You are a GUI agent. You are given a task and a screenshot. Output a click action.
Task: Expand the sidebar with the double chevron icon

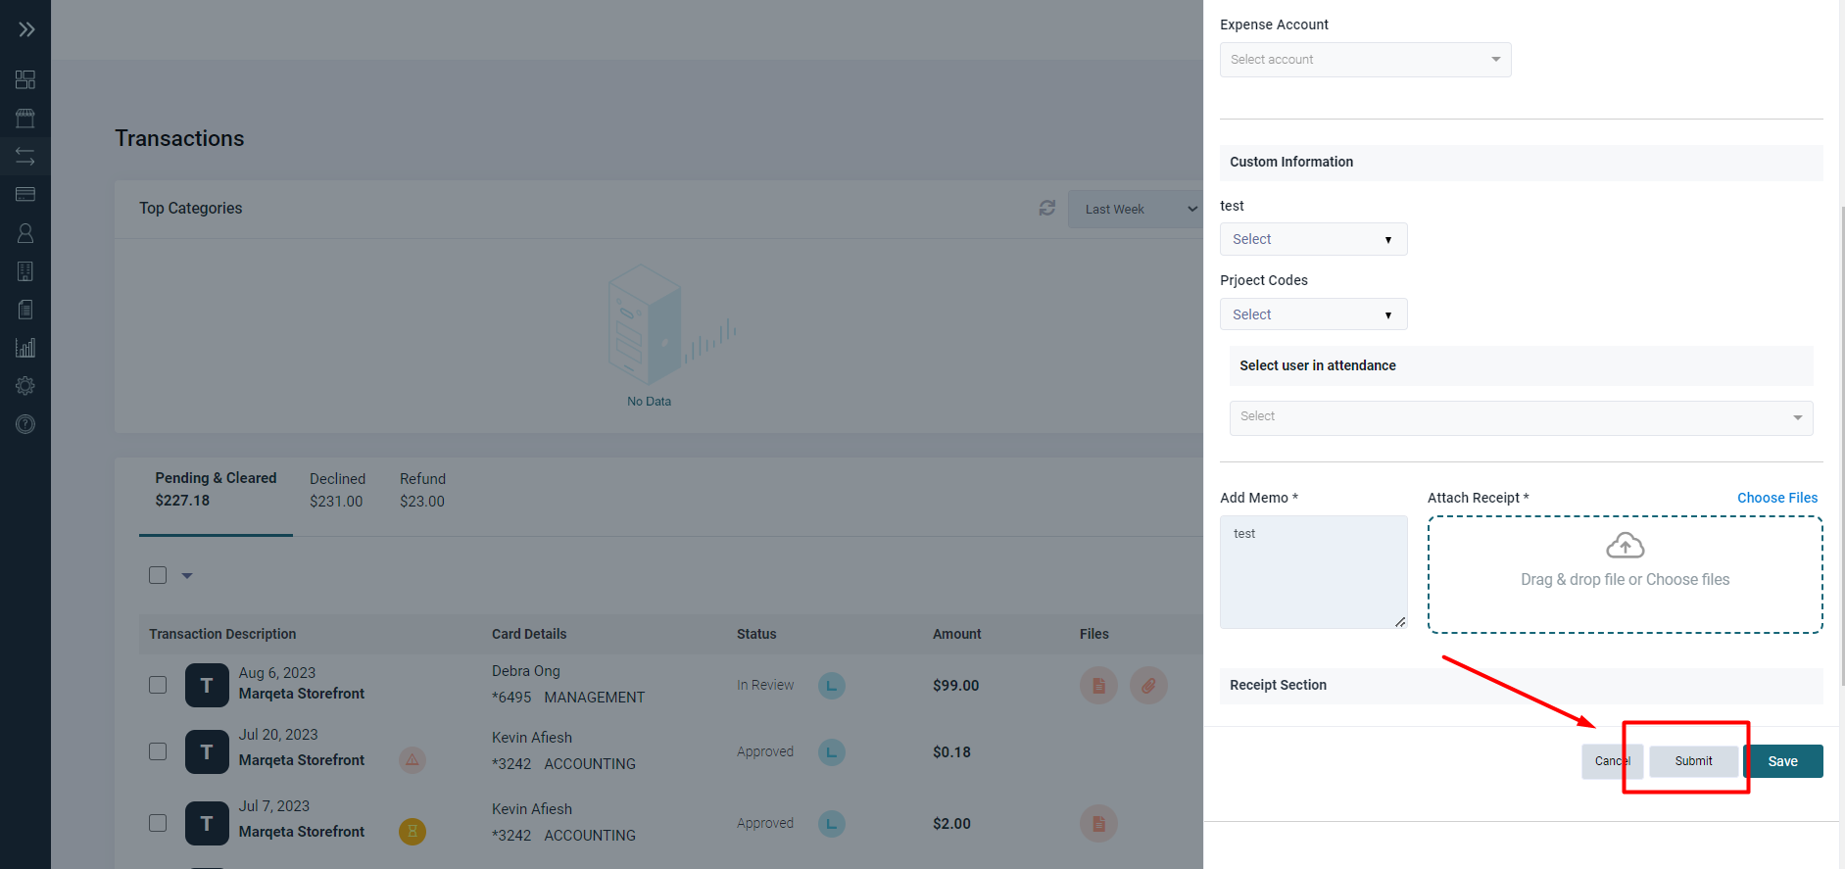(26, 29)
